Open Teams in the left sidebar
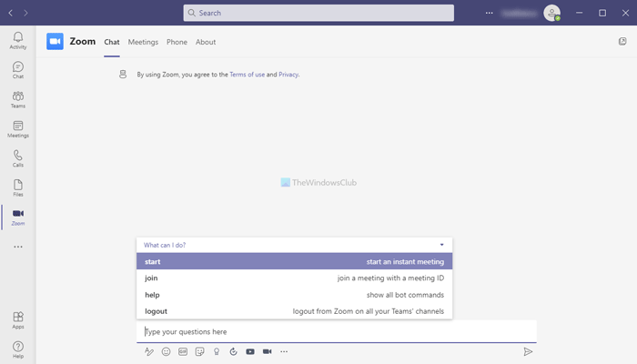This screenshot has width=637, height=364. coord(18,99)
